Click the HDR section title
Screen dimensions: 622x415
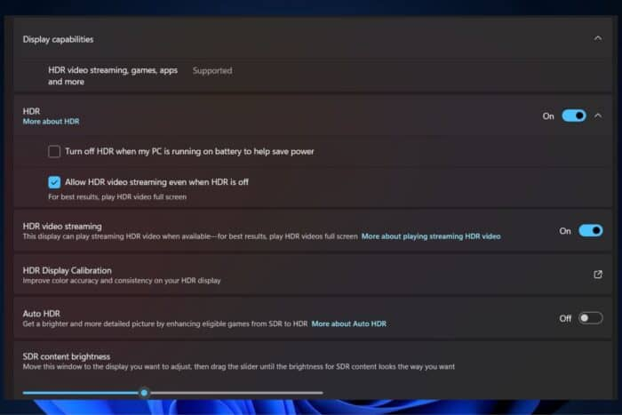point(31,111)
